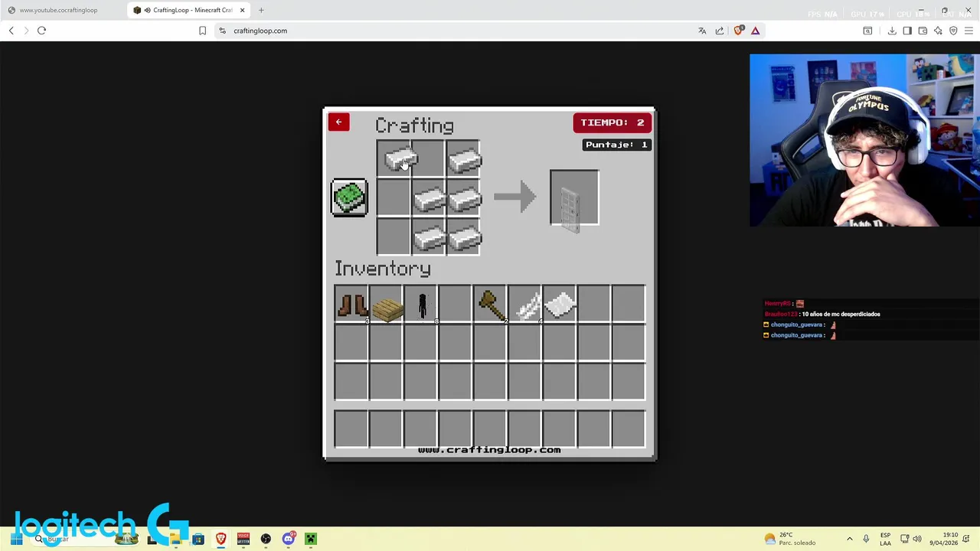Open a new browser tab

pyautogui.click(x=261, y=10)
